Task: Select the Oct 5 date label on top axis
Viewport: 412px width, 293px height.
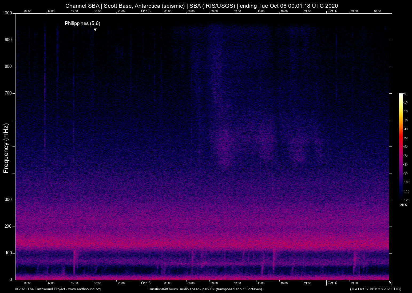Action: tap(145, 11)
